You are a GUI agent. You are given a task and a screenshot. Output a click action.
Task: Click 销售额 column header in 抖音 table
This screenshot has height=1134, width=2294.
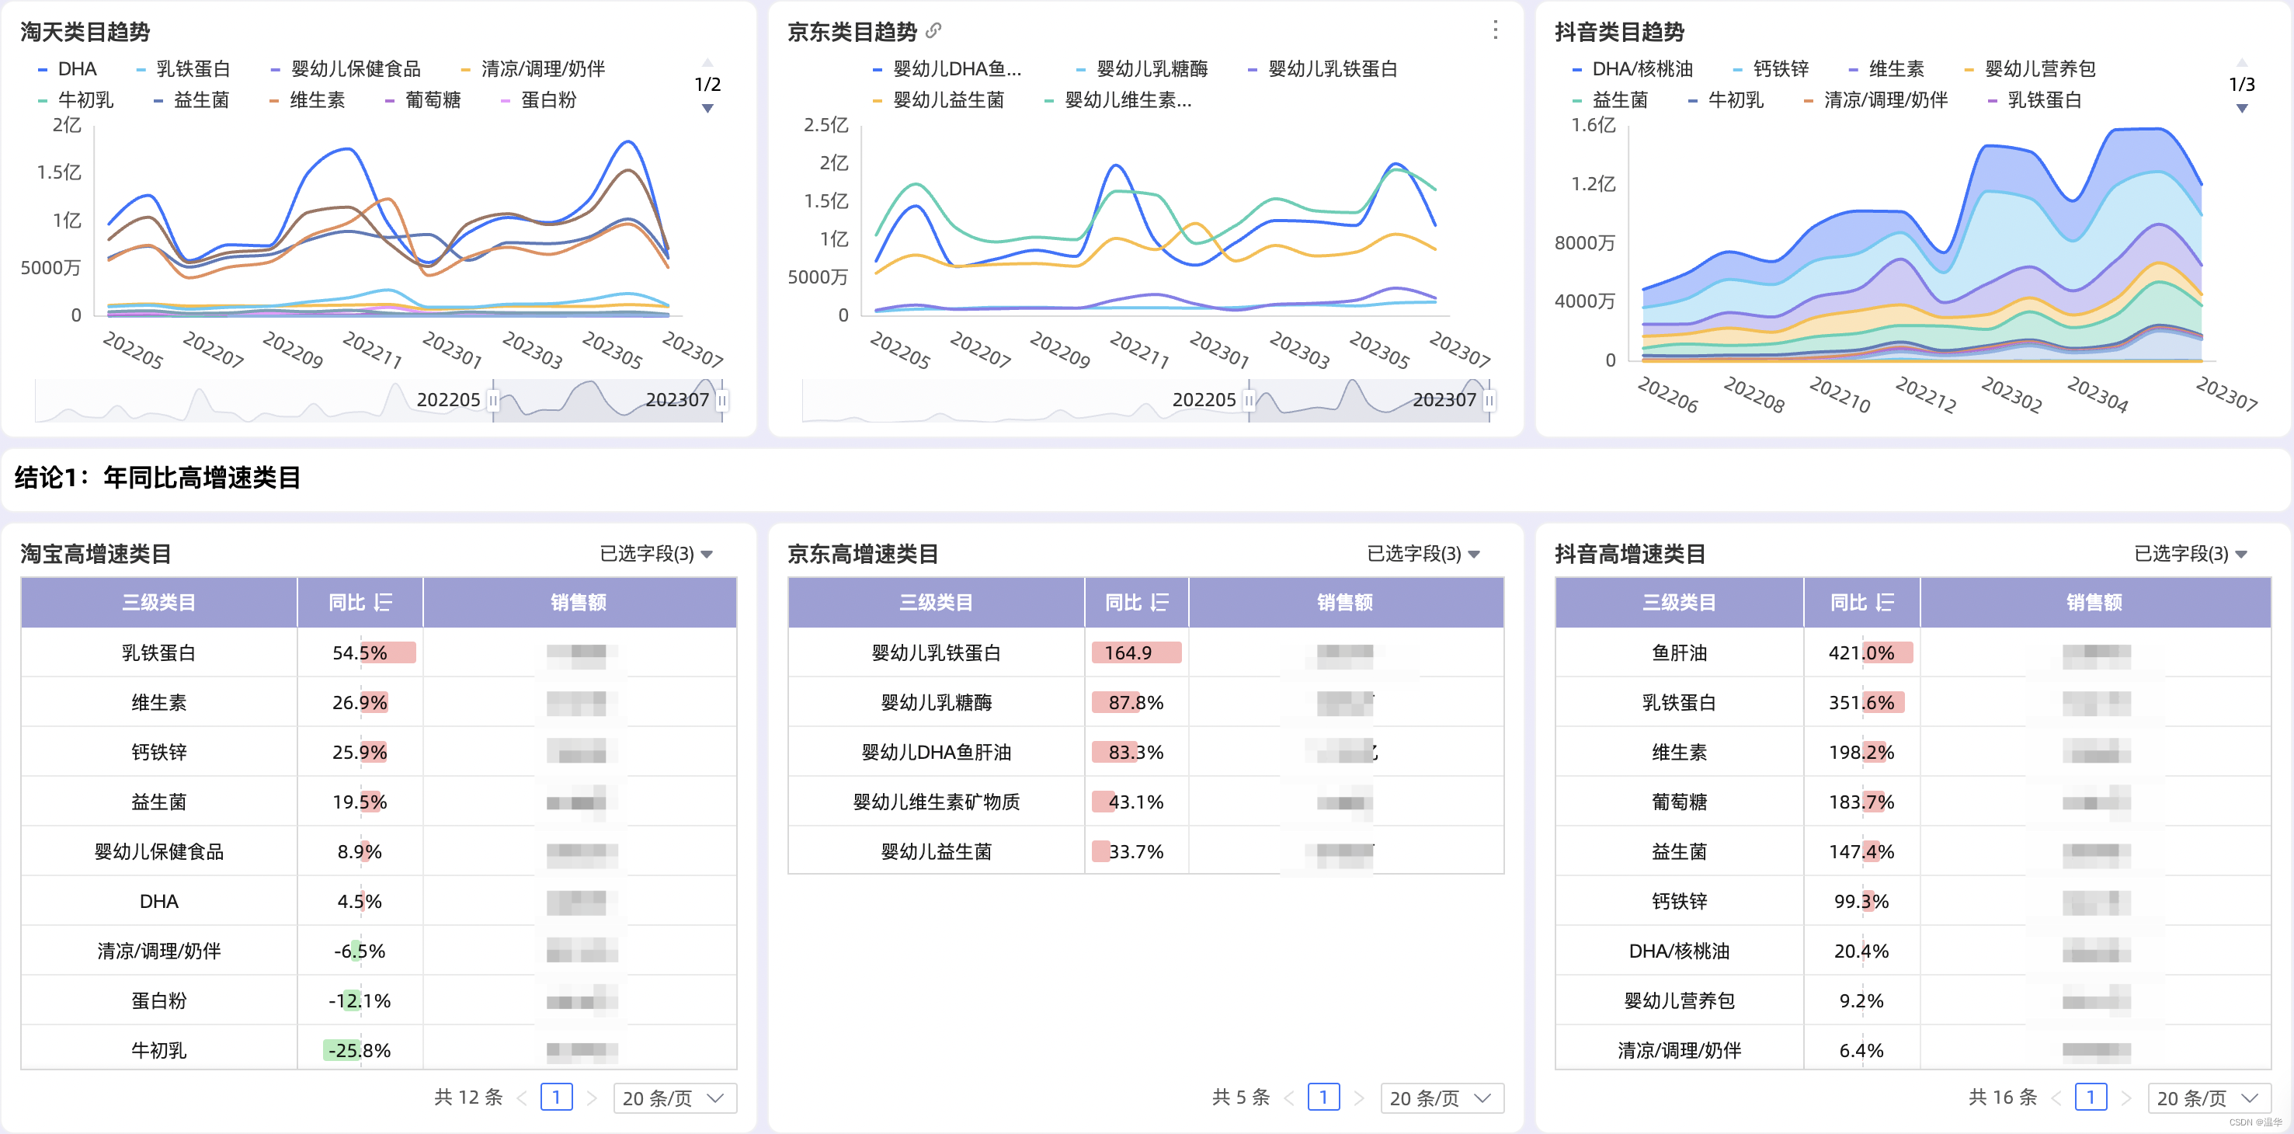(2094, 603)
